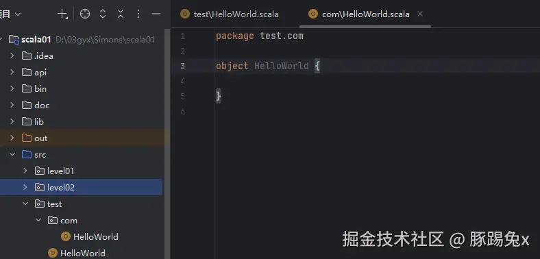The height and width of the screenshot is (259, 540).
Task: Select the src source folder
Action: (x=82, y=155)
